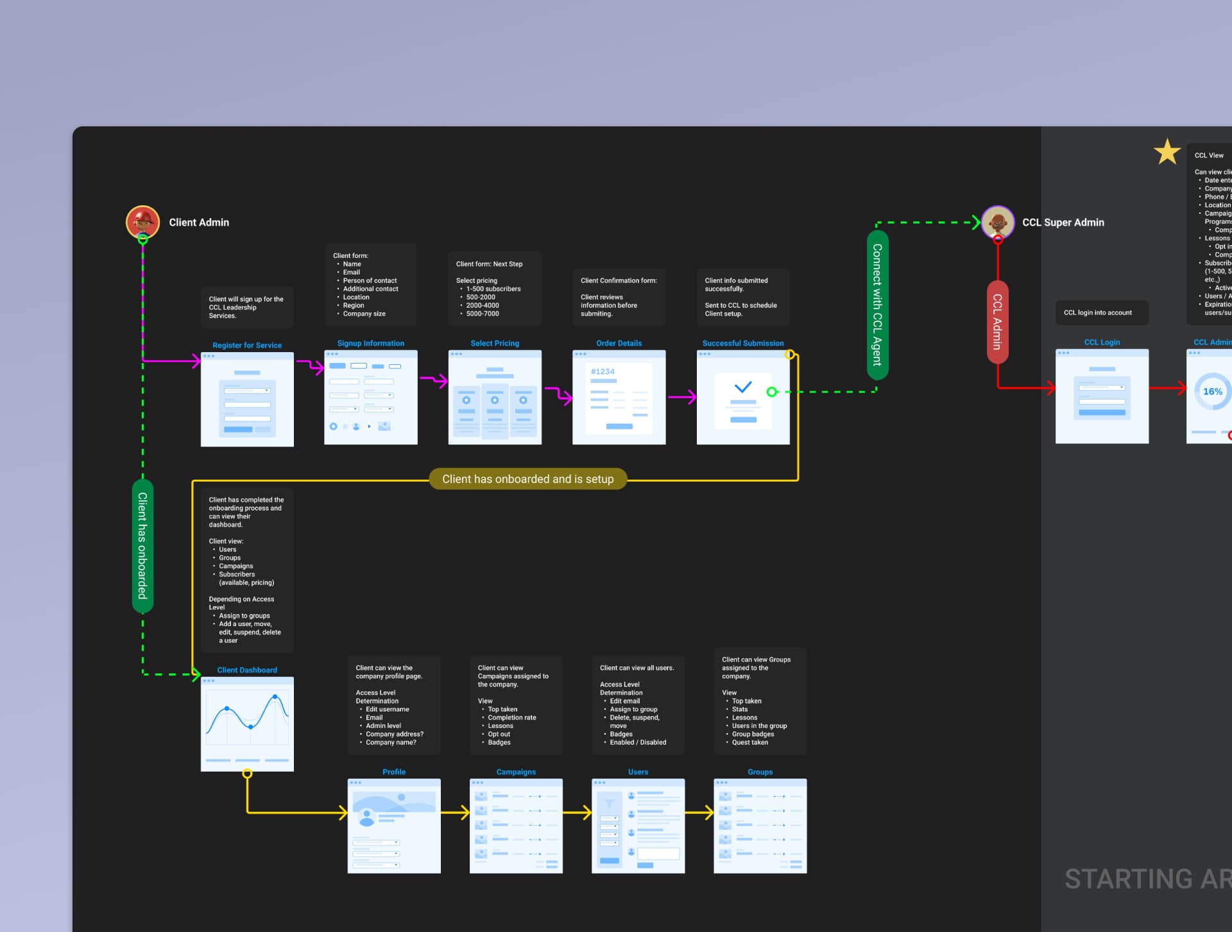
Task: Open the Profile wireframe screen
Action: coord(394,826)
